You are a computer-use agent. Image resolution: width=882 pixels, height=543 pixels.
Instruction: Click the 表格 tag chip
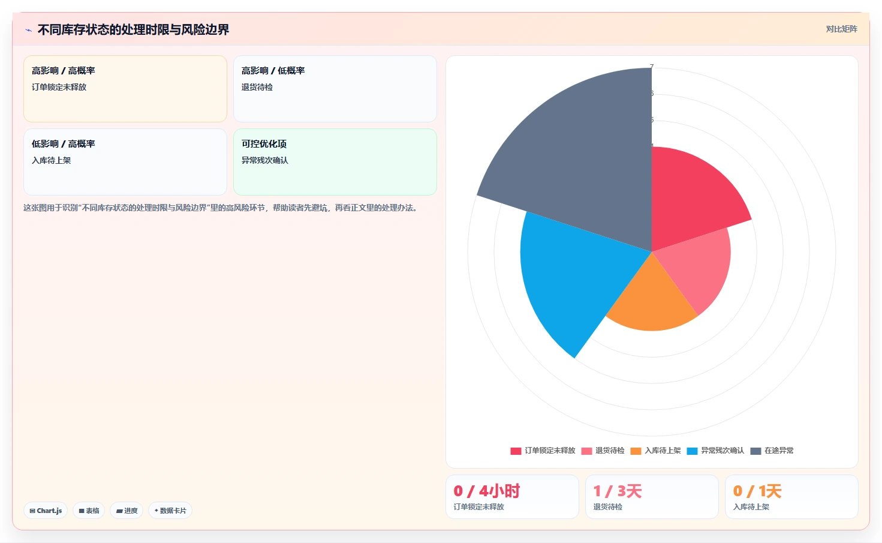(89, 511)
